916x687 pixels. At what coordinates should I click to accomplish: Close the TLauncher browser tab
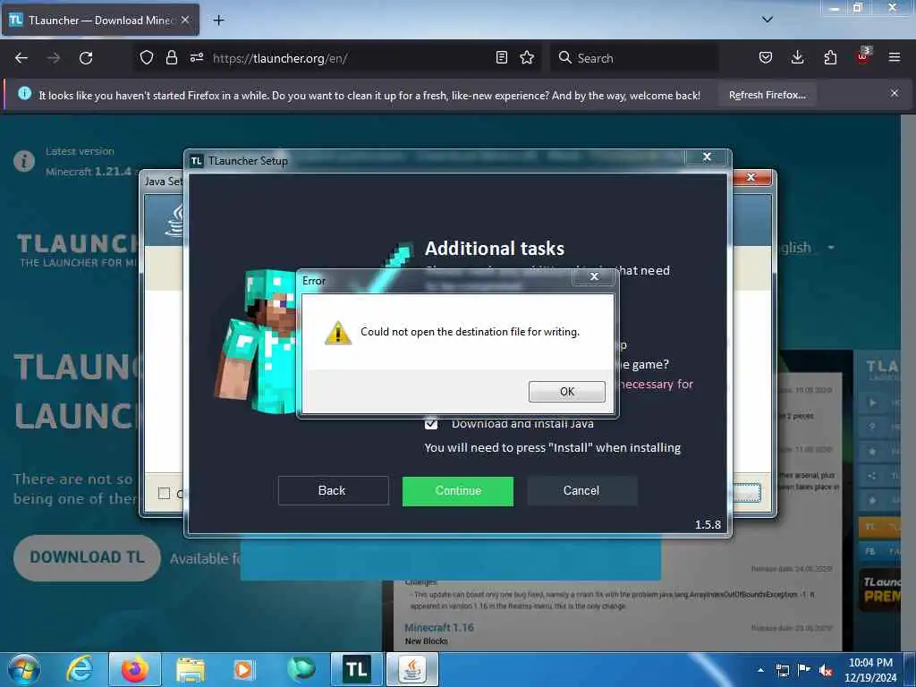[x=185, y=20]
